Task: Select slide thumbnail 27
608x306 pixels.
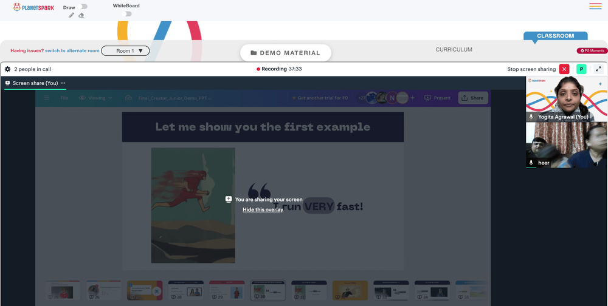Action: 145,290
